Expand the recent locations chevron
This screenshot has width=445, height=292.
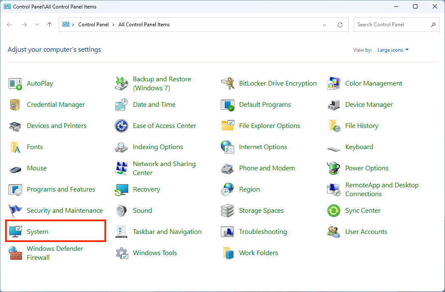[37, 25]
